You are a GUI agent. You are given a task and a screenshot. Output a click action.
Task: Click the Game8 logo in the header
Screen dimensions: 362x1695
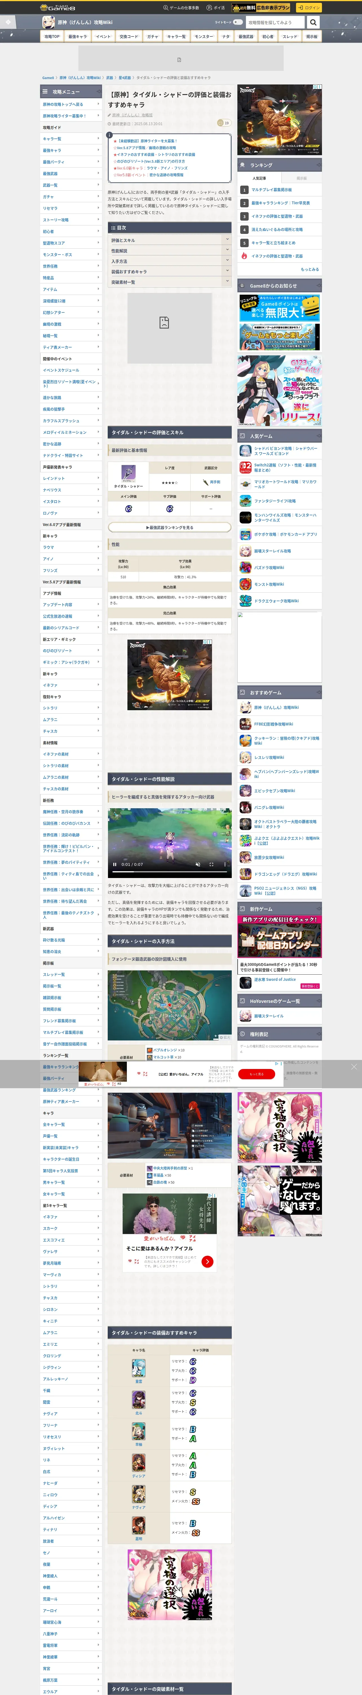pos(57,8)
